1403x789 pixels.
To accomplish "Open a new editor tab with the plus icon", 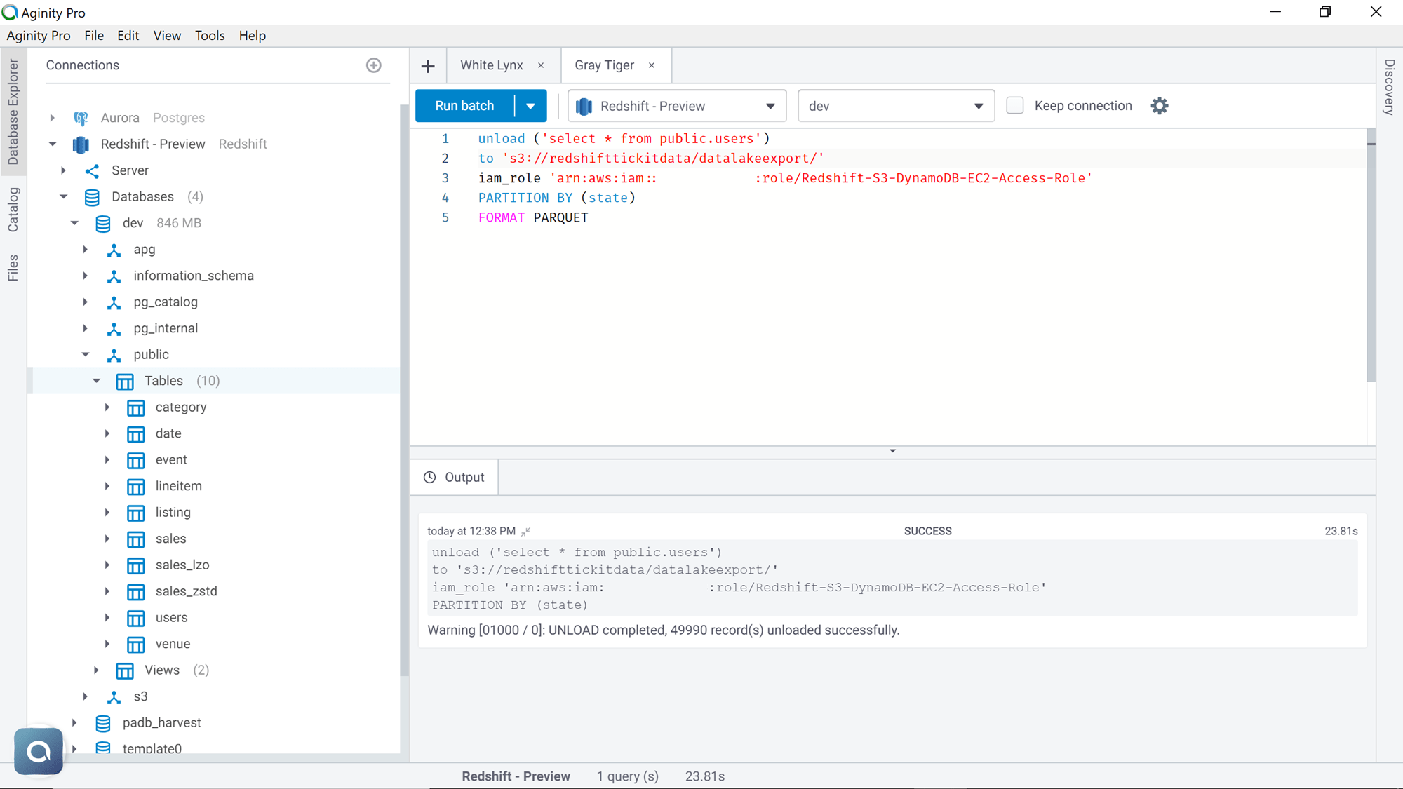I will (x=428, y=65).
